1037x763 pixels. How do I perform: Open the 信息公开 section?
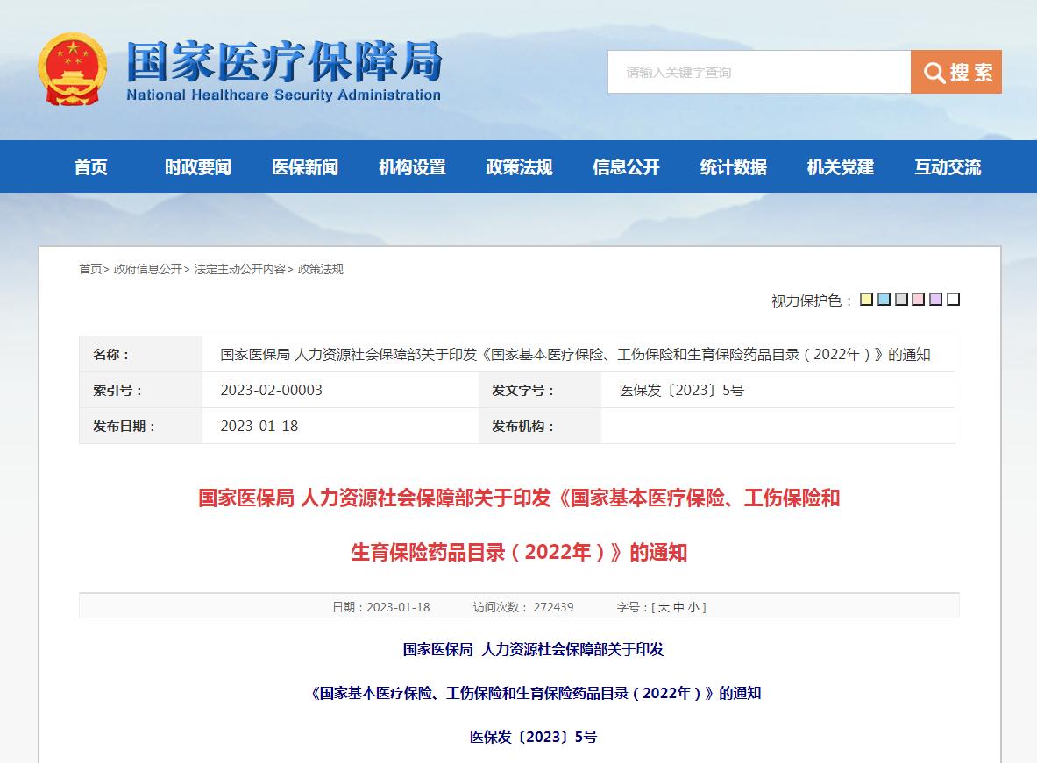(625, 167)
